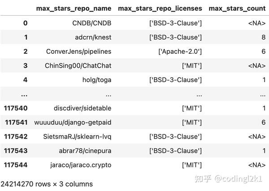Select the ChinSing00/ChatChat cell
Viewport: 269px width, 191px height.
click(x=78, y=65)
